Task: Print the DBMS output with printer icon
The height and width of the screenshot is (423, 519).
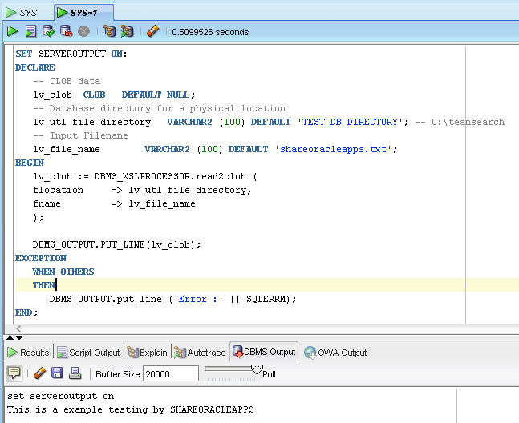Action: click(x=75, y=373)
